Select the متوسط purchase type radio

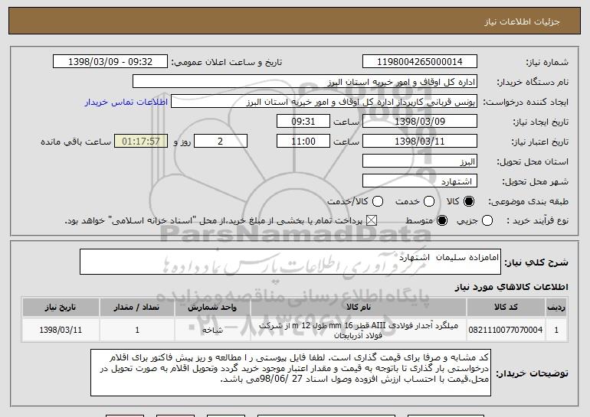tap(442, 220)
